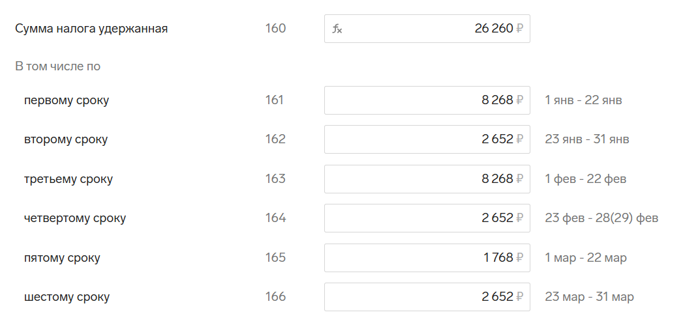
Task: Click into the line 163 amount field
Action: click(427, 179)
